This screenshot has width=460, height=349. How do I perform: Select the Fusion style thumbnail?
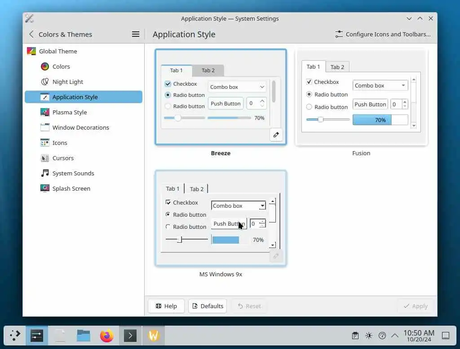[361, 97]
